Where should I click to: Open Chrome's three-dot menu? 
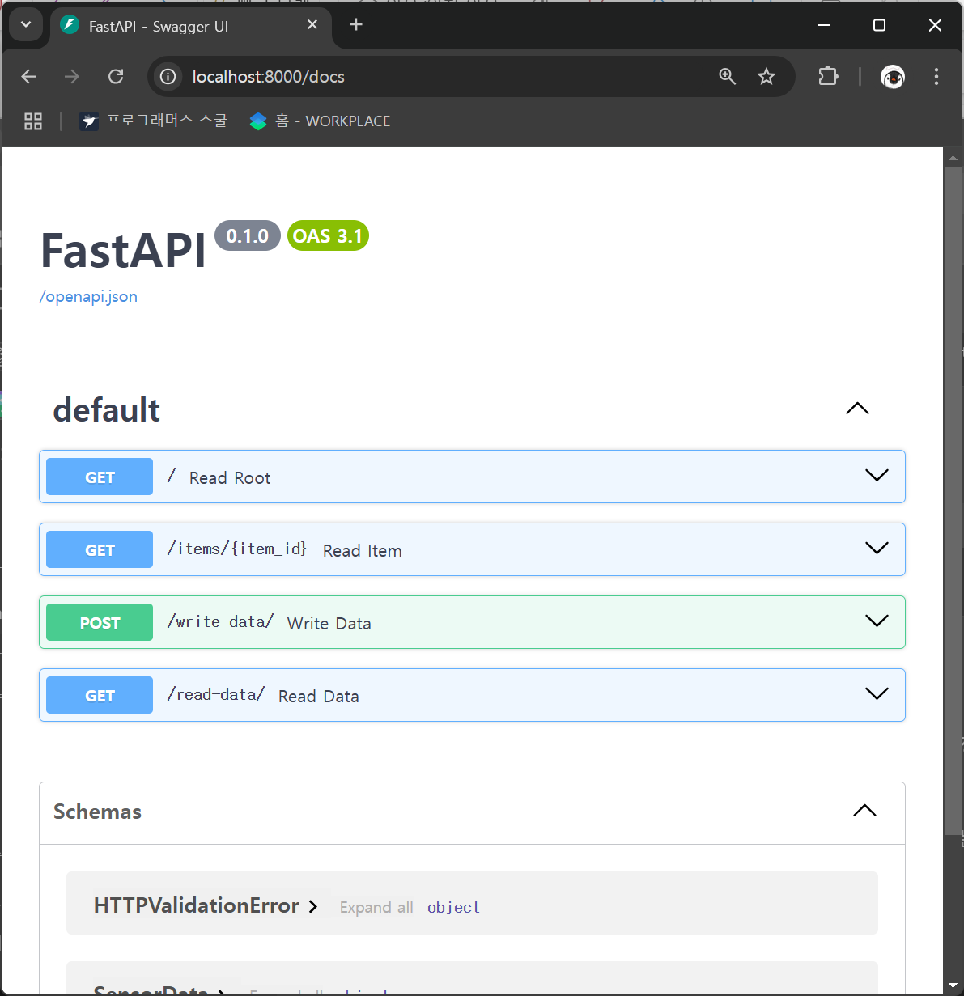click(x=936, y=77)
